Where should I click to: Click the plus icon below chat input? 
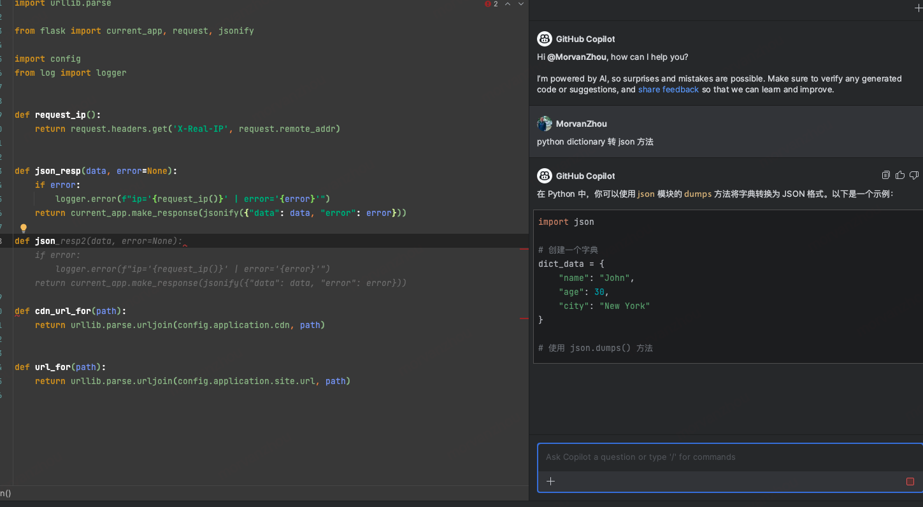[x=551, y=482]
